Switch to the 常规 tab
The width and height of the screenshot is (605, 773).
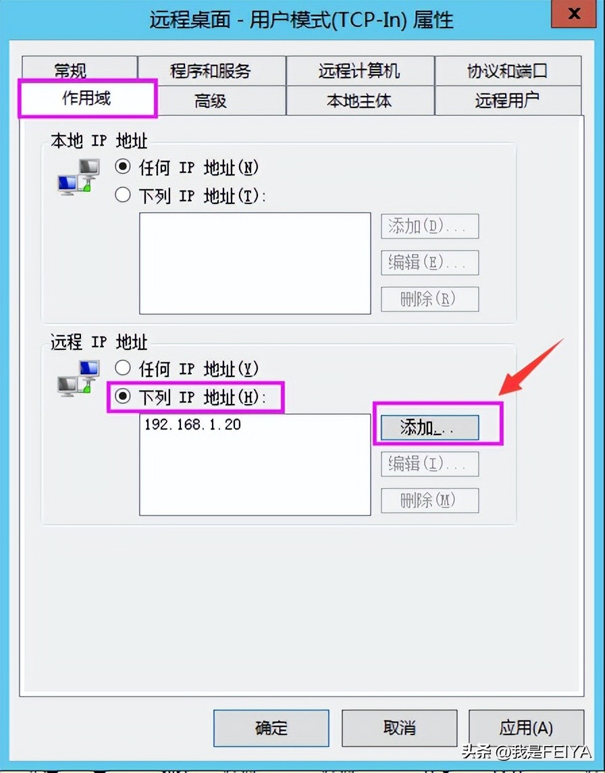[70, 70]
